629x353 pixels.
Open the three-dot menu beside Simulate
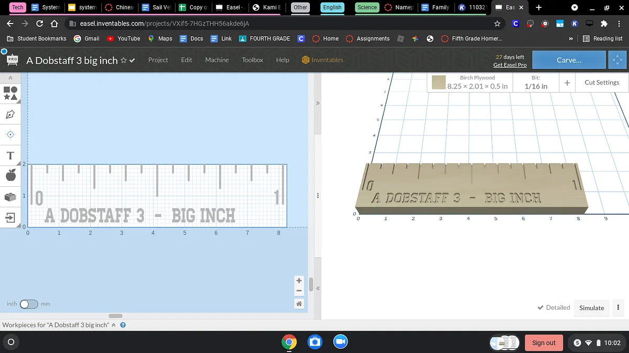(619, 308)
